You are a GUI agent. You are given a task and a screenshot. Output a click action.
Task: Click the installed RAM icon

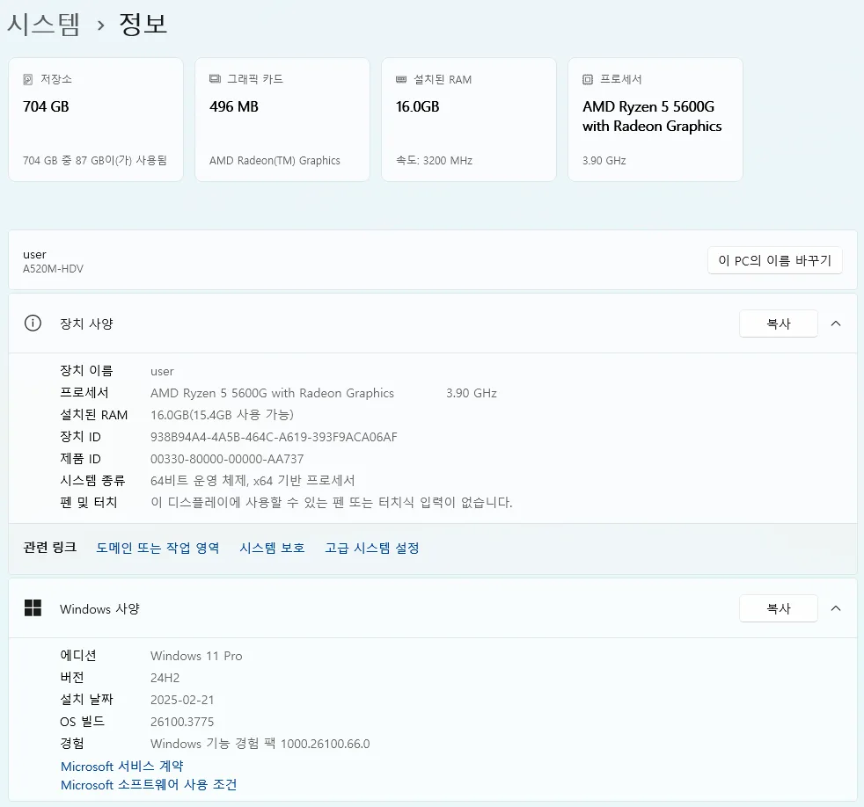coord(401,80)
